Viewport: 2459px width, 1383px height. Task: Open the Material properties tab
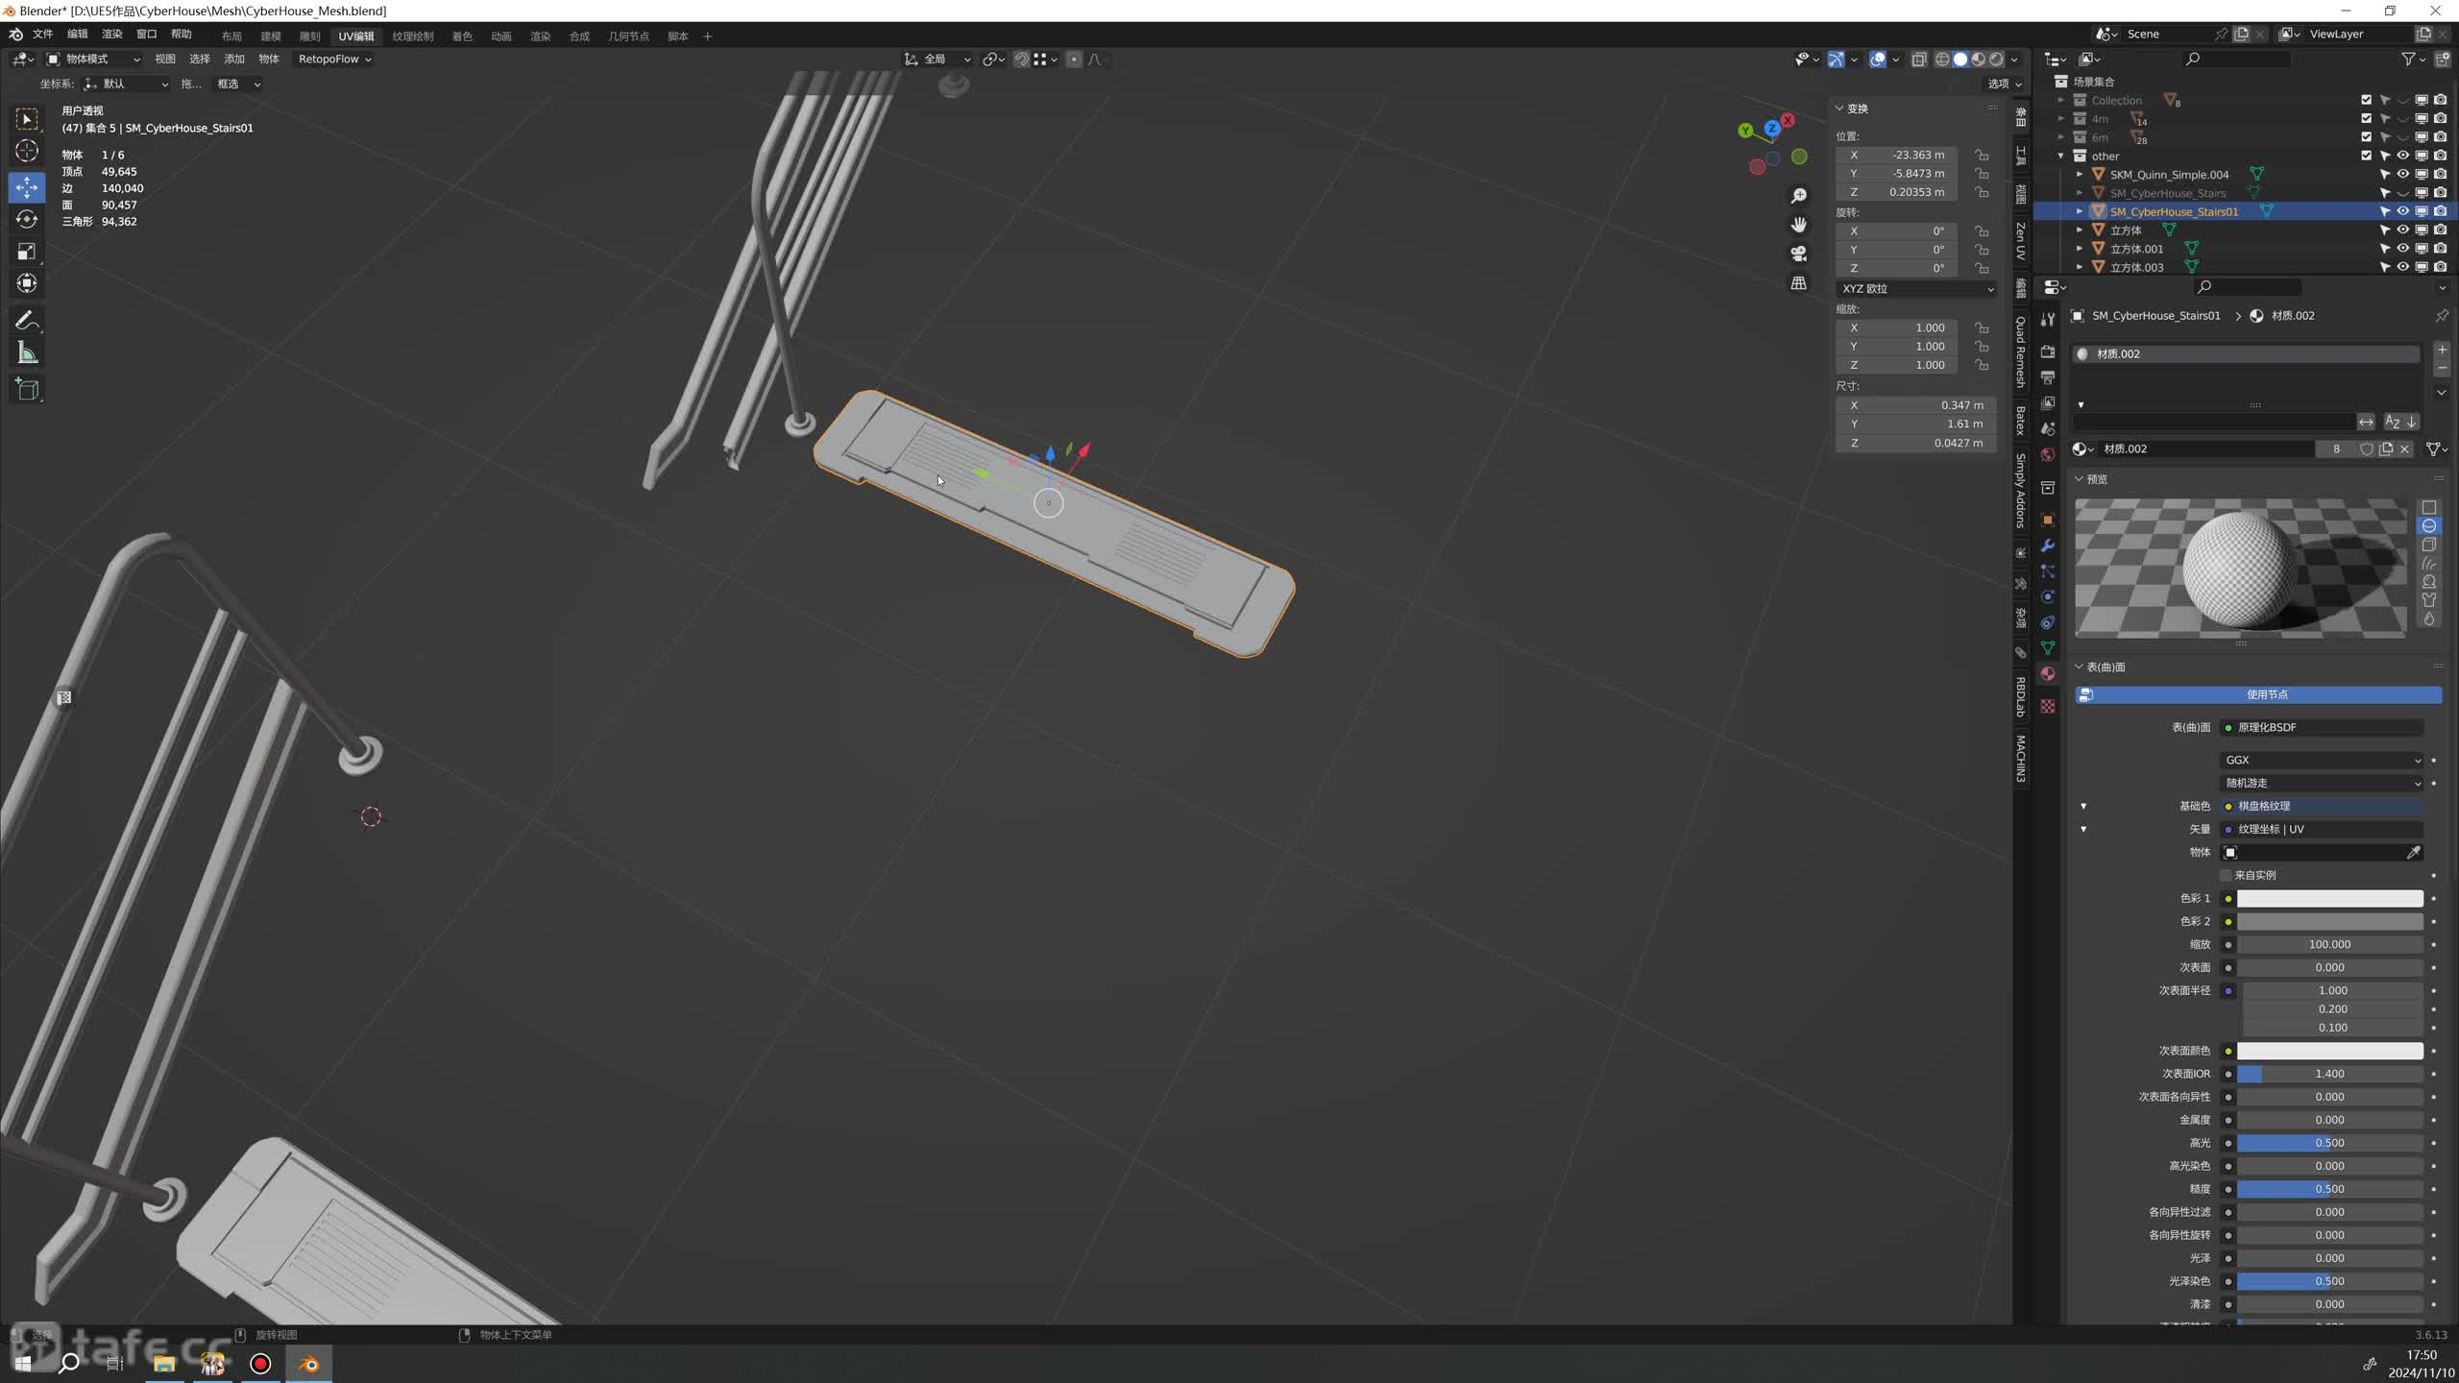click(2048, 674)
